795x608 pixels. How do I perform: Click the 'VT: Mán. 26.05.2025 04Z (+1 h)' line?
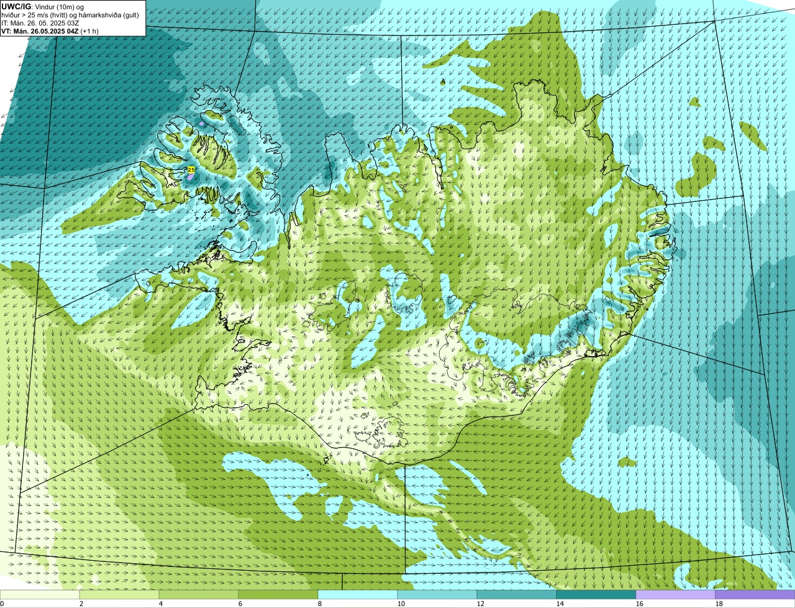click(x=50, y=31)
